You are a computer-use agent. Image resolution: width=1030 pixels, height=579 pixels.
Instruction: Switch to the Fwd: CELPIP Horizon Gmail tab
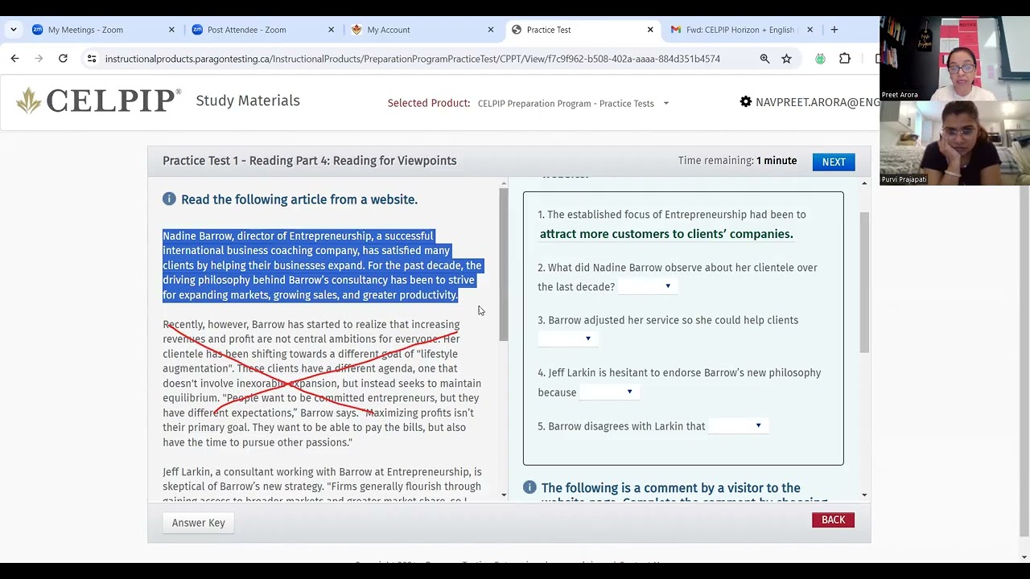coord(740,30)
